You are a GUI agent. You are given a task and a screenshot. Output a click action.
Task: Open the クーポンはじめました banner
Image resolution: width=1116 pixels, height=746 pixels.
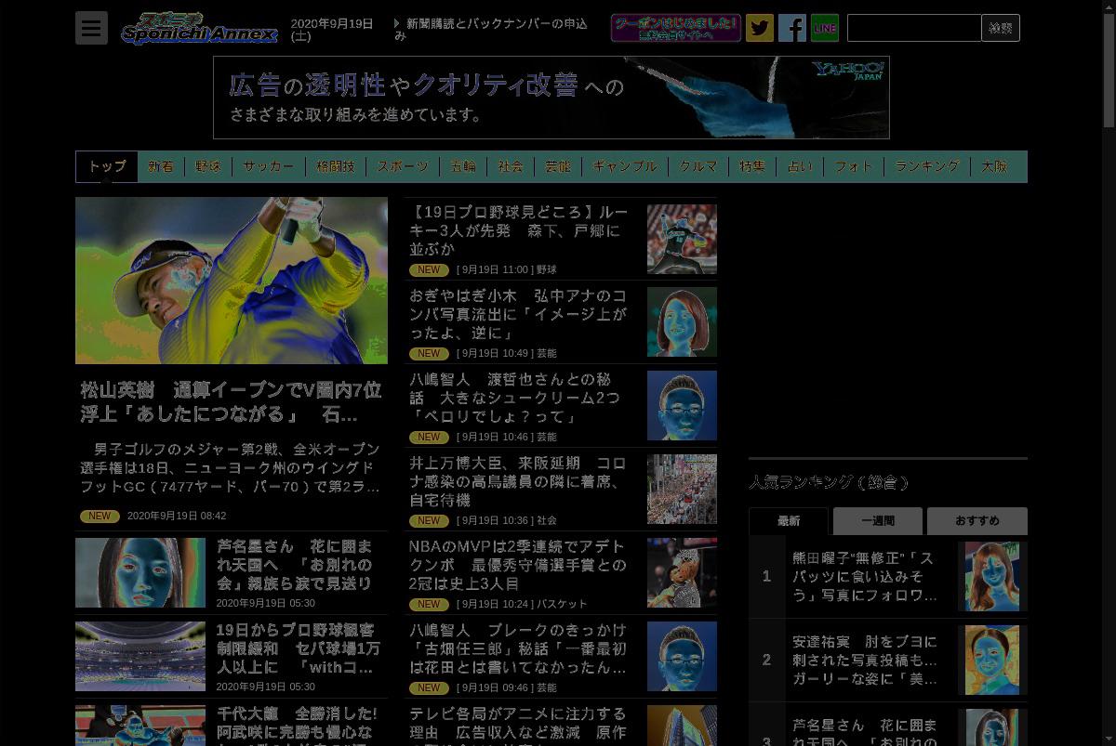[676, 28]
